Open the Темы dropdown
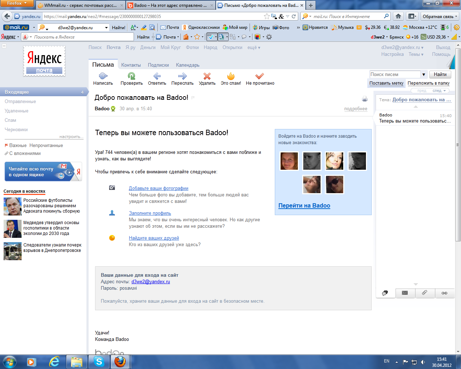461x369 pixels. point(416,54)
